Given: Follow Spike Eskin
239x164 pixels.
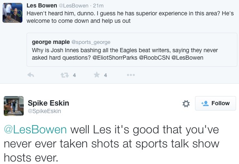Looking at the screenshot, I should (x=215, y=103).
